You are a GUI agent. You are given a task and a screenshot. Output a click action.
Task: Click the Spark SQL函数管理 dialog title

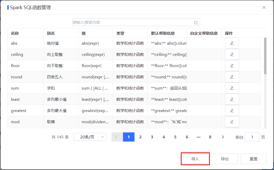pos(30,8)
